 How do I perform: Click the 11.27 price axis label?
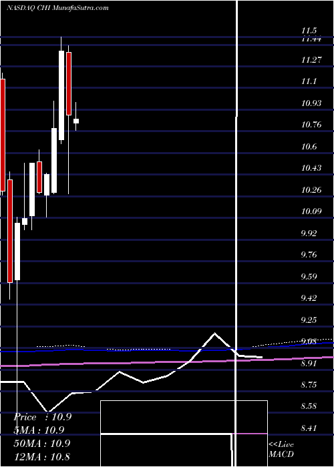(311, 60)
